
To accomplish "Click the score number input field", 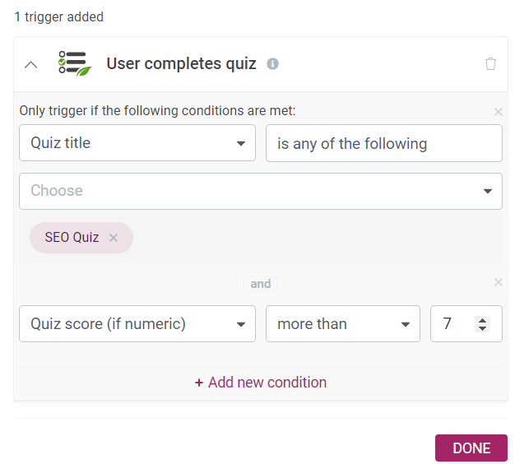I will (452, 324).
